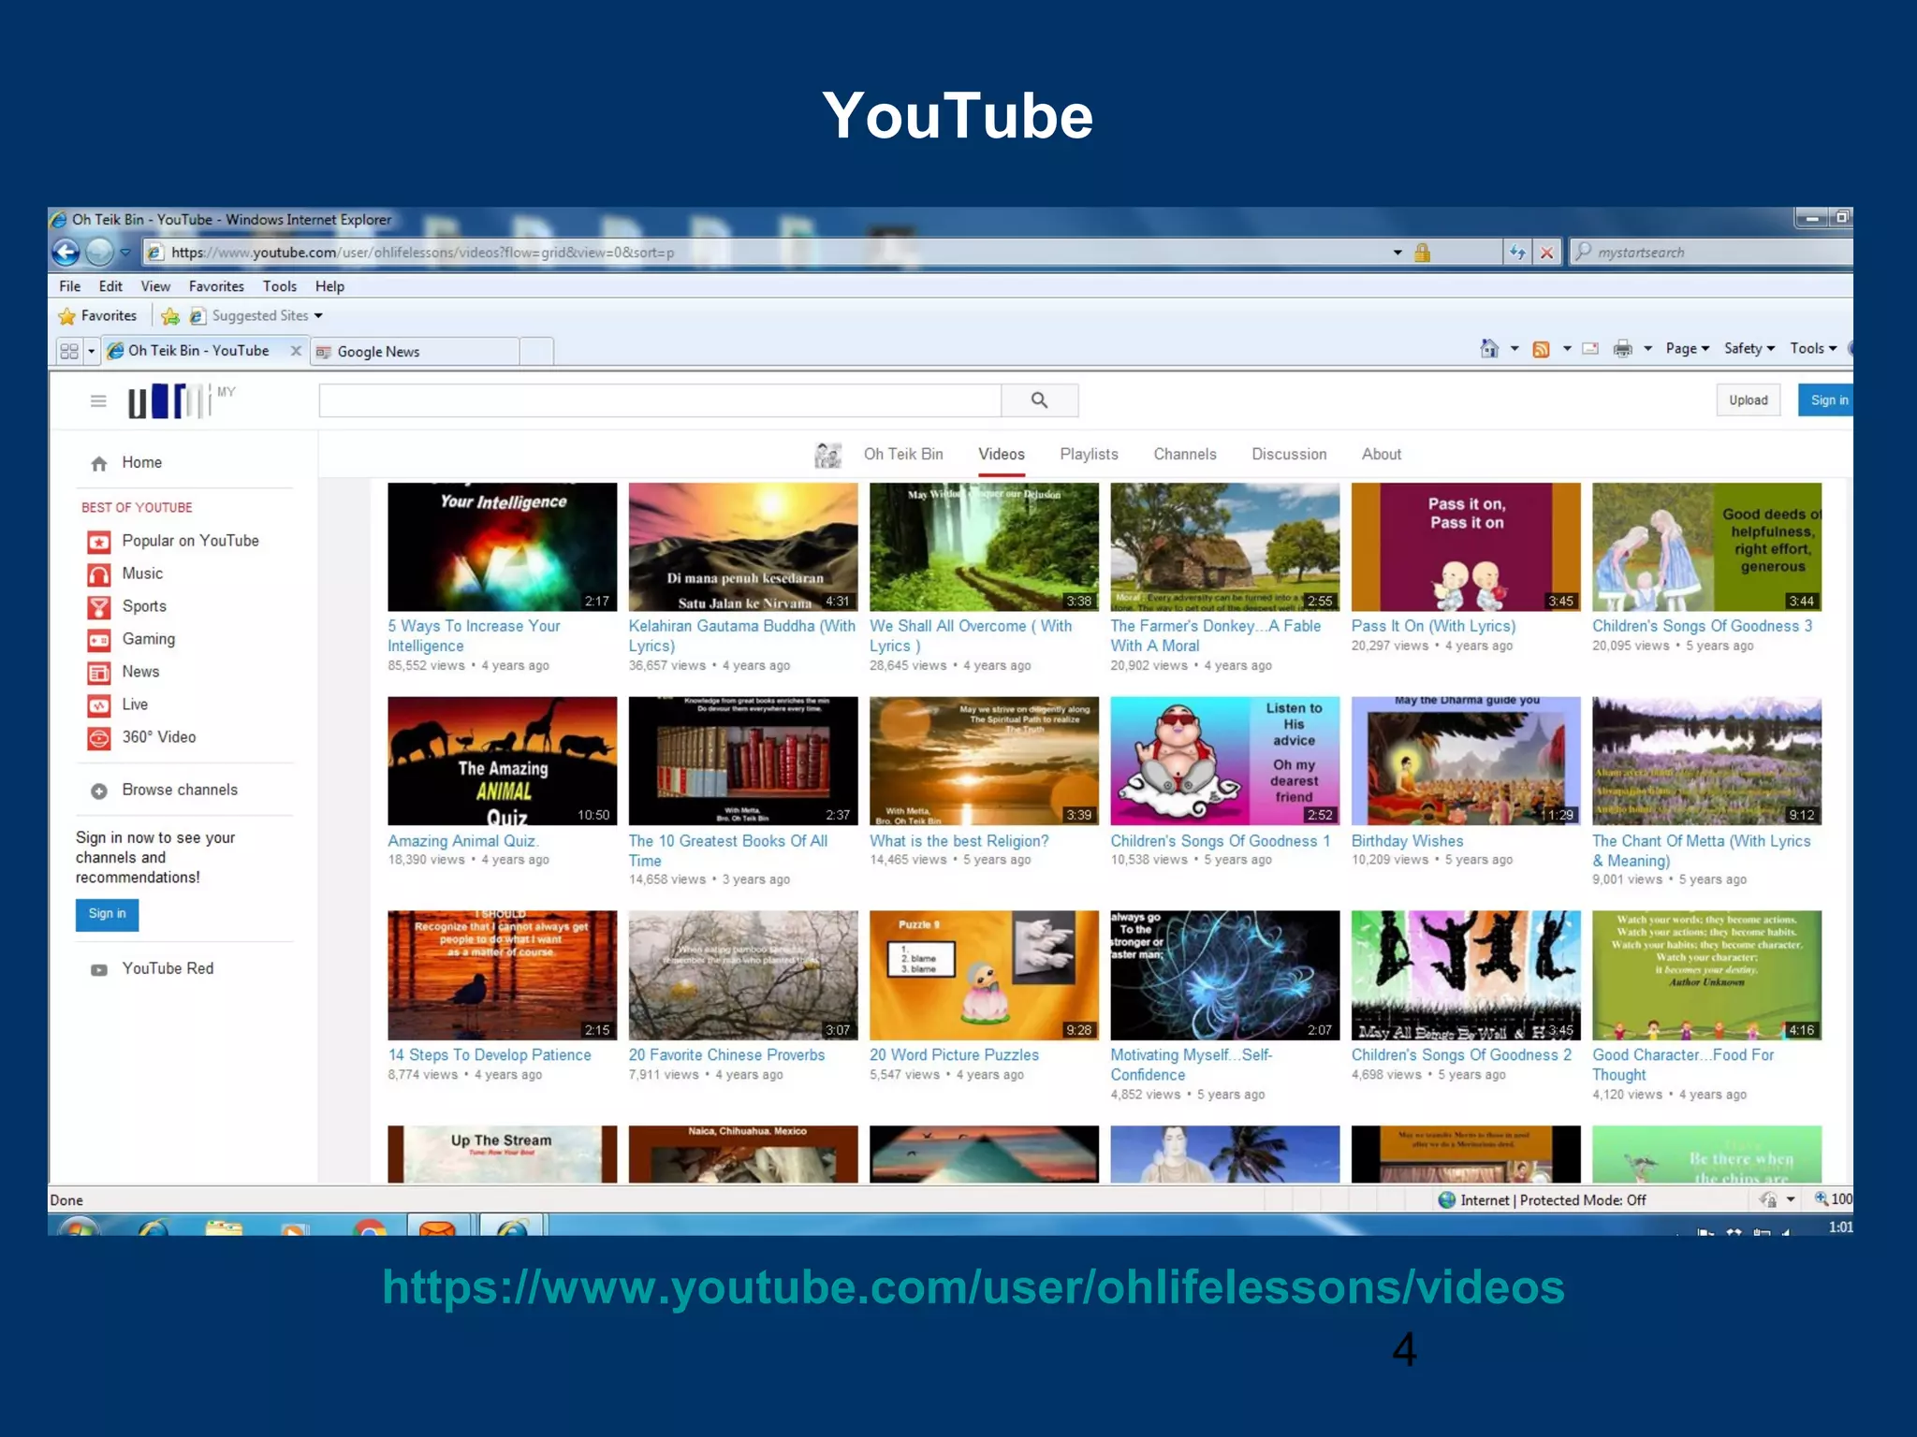The image size is (1917, 1437).
Task: Click the News icon in sidebar
Action: (x=99, y=673)
